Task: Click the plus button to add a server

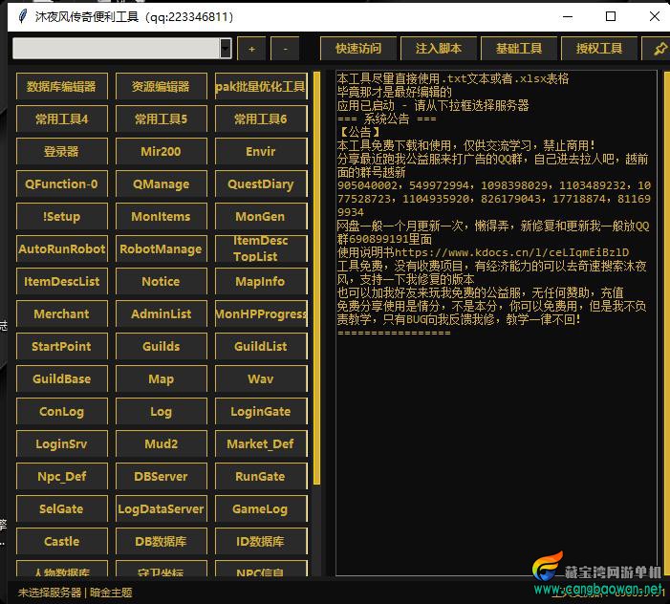Action: [251, 49]
